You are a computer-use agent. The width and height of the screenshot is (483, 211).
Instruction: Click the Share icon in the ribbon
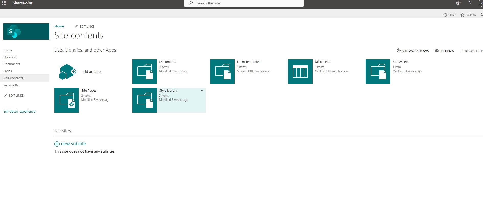445,15
